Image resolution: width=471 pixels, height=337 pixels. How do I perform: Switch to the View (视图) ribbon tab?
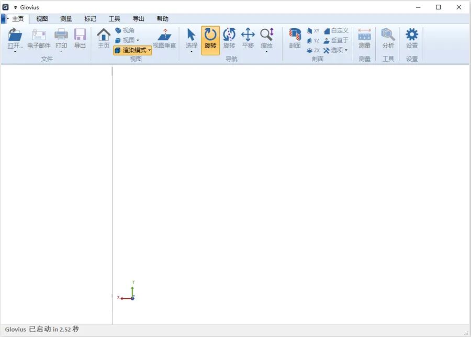pyautogui.click(x=42, y=19)
